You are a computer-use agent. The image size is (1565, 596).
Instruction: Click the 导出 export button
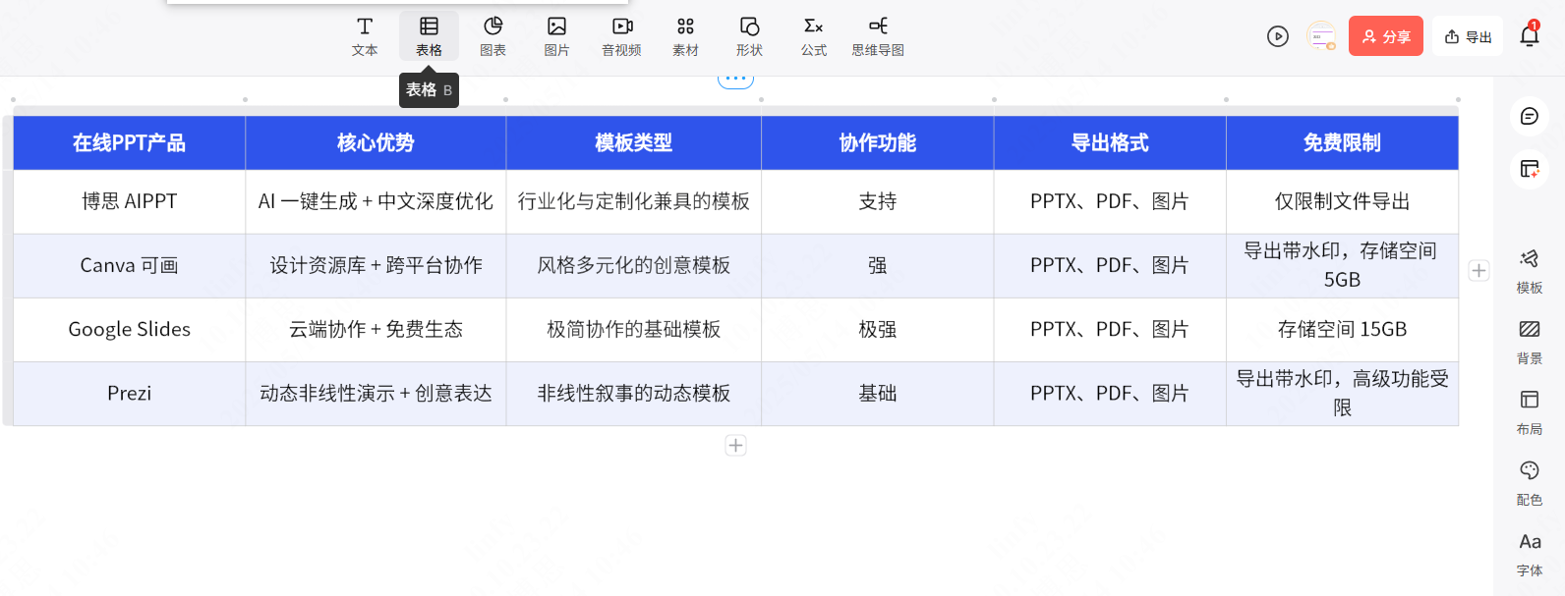tap(1468, 36)
